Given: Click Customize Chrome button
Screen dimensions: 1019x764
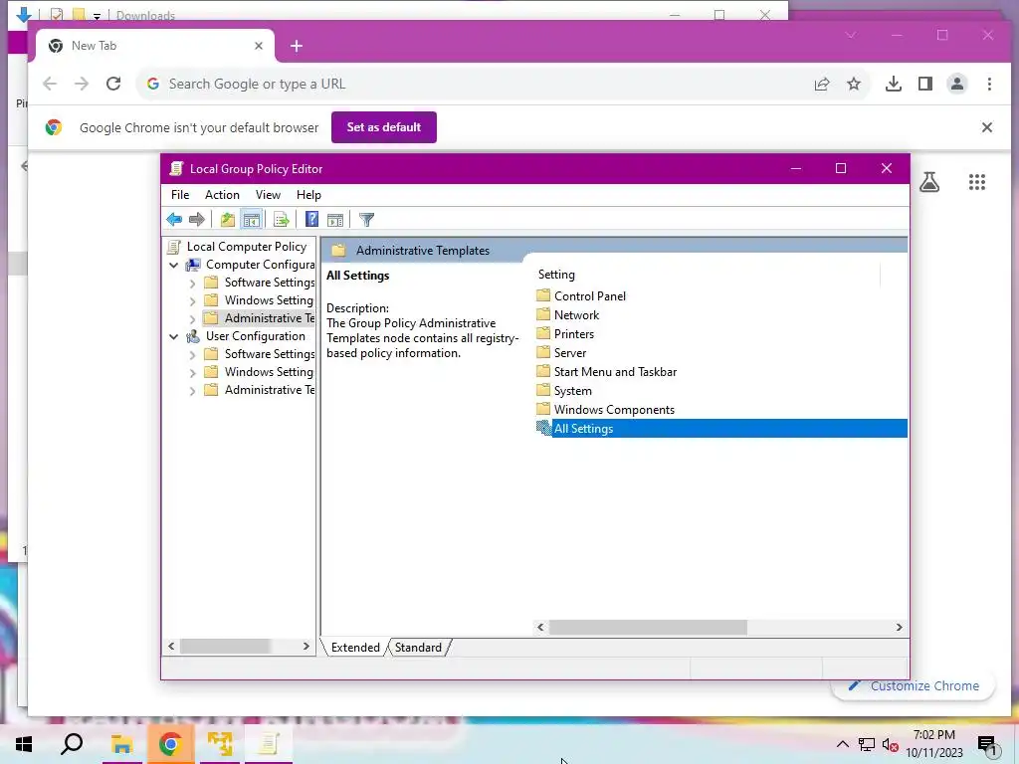Looking at the screenshot, I should pyautogui.click(x=914, y=686).
